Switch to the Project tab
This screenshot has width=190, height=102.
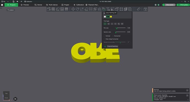[65, 5]
